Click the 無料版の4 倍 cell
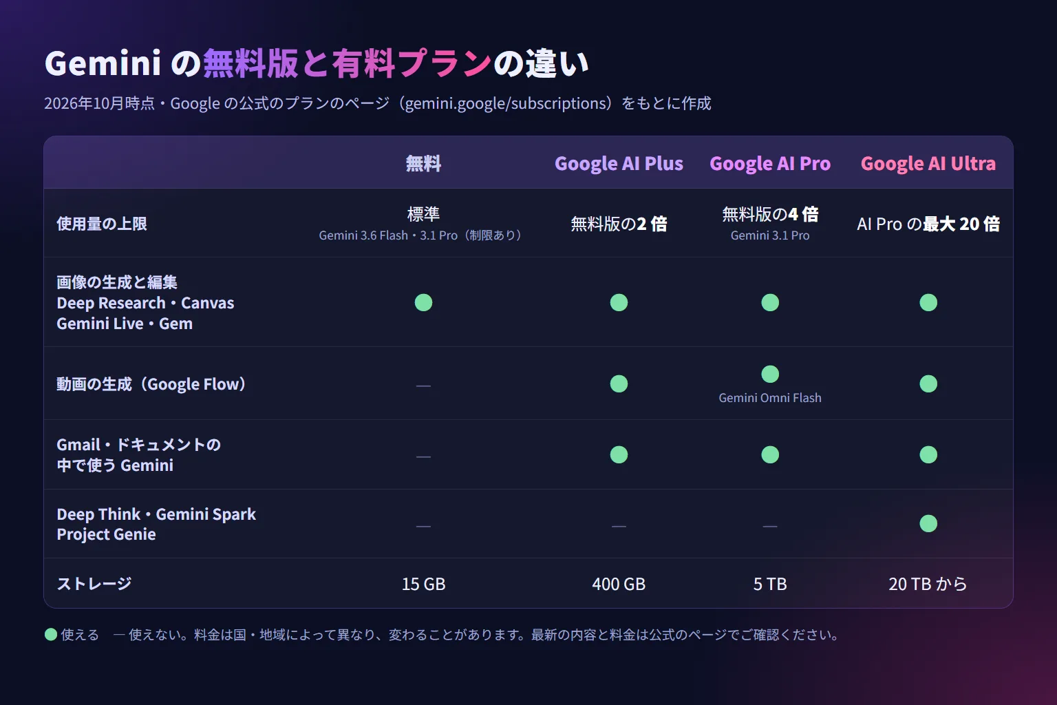The width and height of the screenshot is (1057, 705). [x=770, y=214]
